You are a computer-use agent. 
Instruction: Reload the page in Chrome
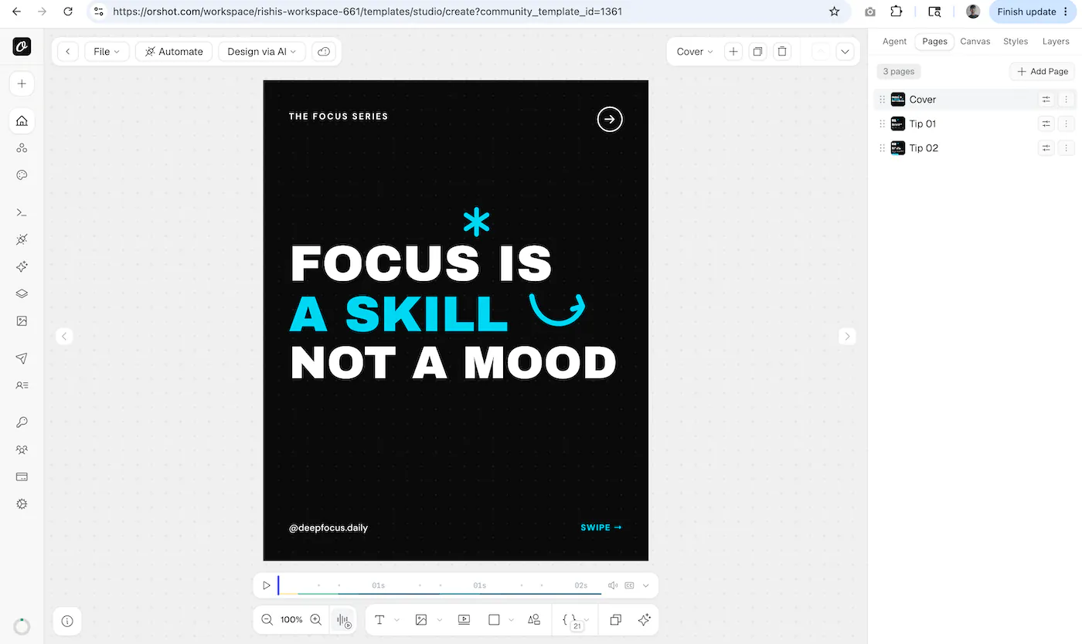pyautogui.click(x=68, y=12)
